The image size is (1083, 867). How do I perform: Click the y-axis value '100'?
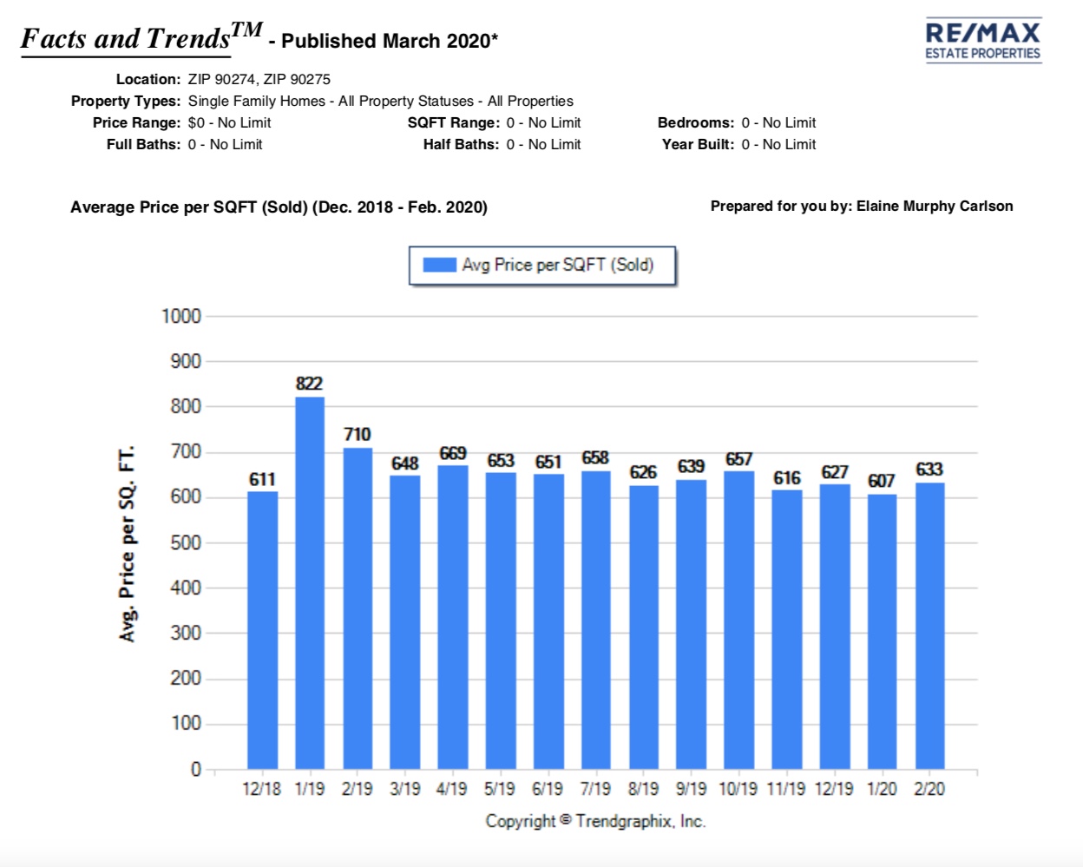[x=186, y=723]
